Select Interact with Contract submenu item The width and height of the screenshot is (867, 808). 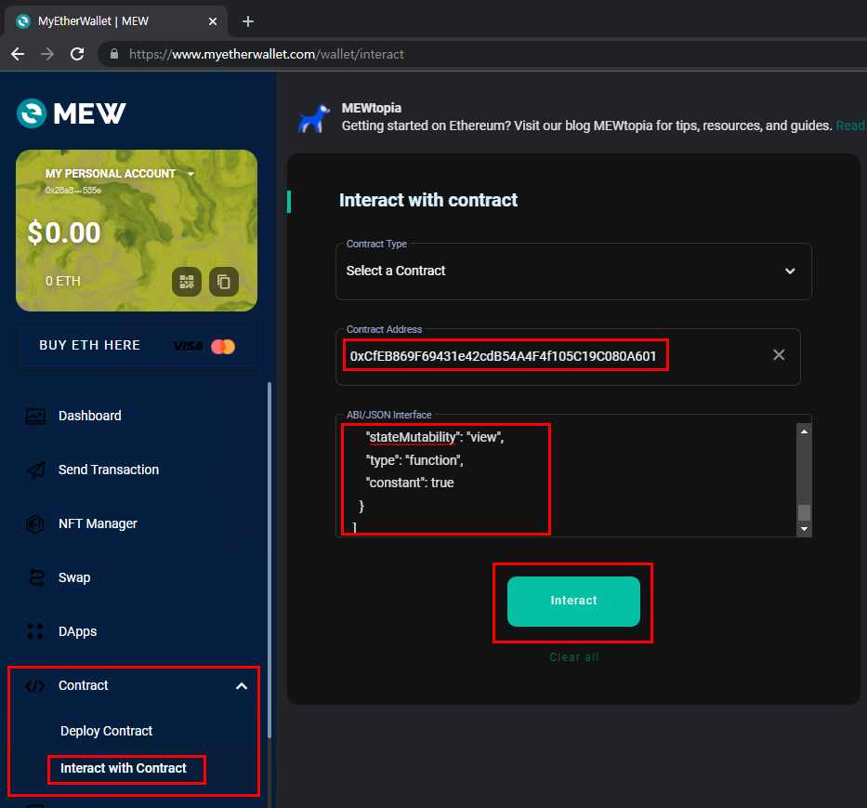click(124, 768)
